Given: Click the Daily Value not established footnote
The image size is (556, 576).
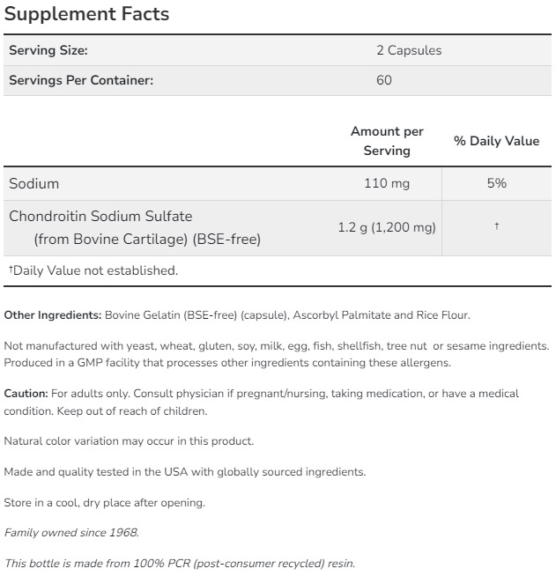Looking at the screenshot, I should (x=93, y=270).
